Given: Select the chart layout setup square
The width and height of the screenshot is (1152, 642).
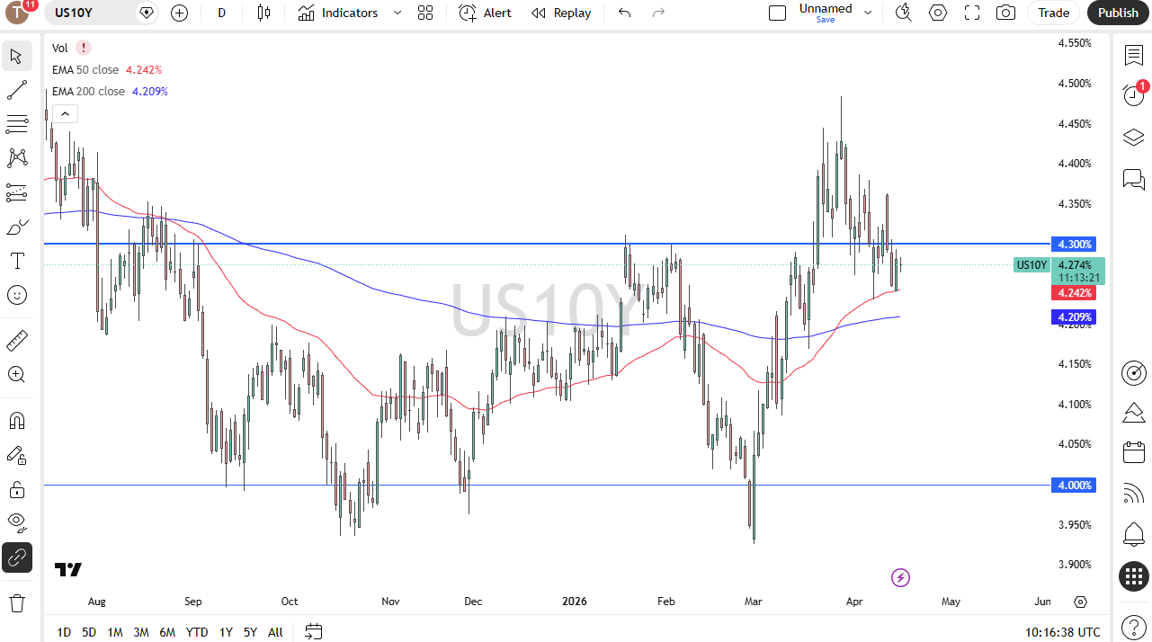Looking at the screenshot, I should click(x=778, y=13).
